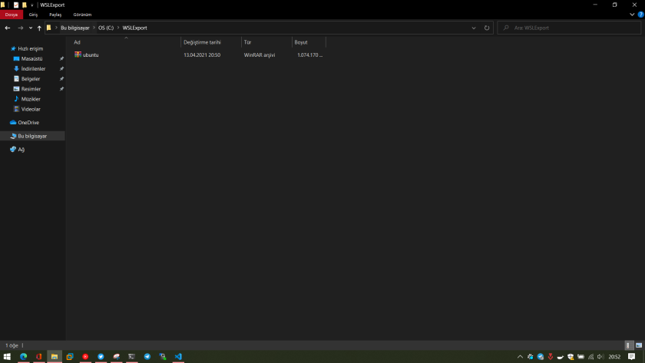The width and height of the screenshot is (645, 363).
Task: Sort files by Değiştirme tarihi column
Action: click(x=202, y=42)
